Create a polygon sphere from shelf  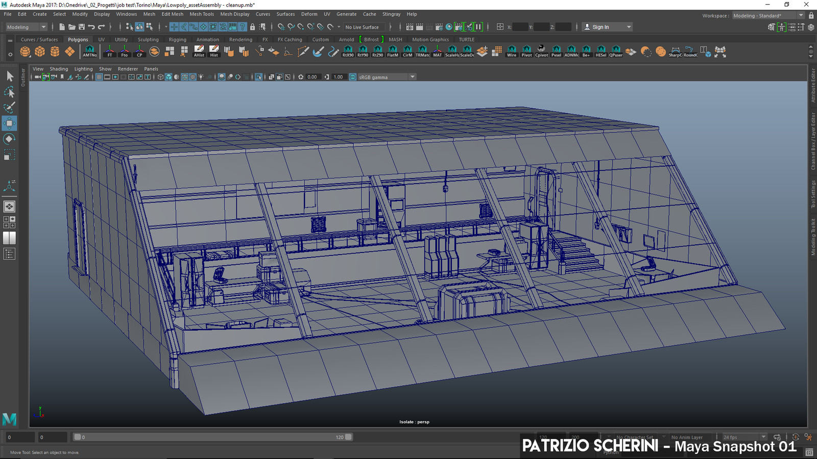click(x=25, y=52)
